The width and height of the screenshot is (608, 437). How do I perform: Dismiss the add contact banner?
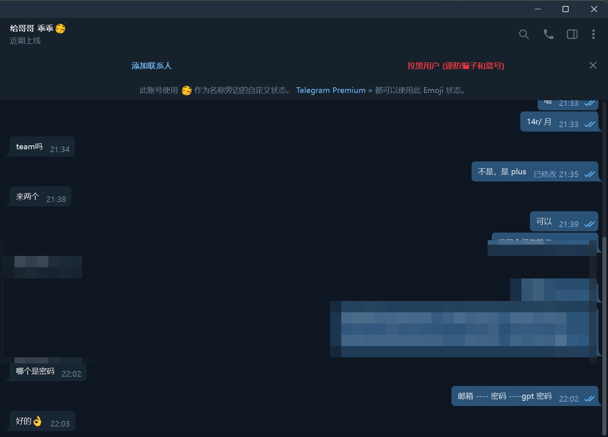pyautogui.click(x=593, y=65)
